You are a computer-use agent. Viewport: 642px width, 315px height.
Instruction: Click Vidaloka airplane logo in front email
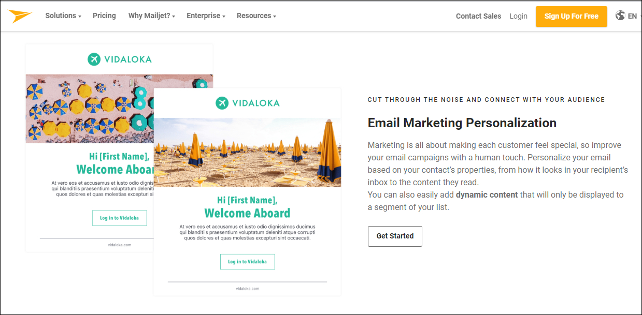point(222,103)
